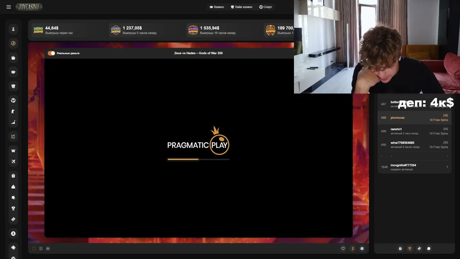Click the streamer webcam overlay
Screen dimensions: 460x259
pos(377,47)
